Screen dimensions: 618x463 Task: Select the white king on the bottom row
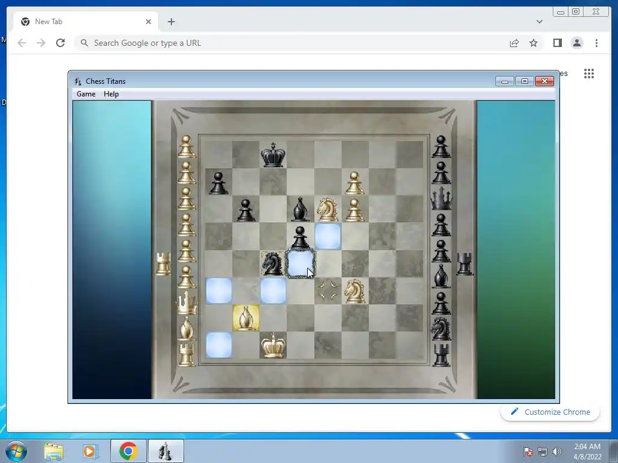[273, 345]
